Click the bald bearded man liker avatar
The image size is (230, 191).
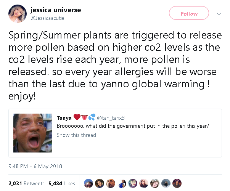coord(111,183)
